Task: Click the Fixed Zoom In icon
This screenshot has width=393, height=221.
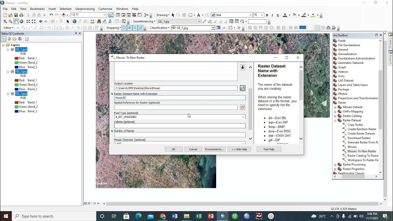Action: click(28, 21)
